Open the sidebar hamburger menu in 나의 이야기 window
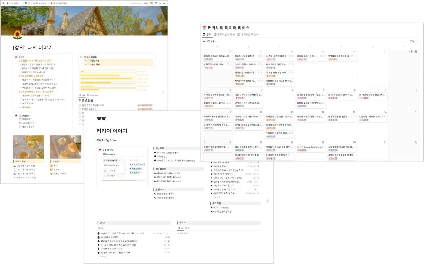The height and width of the screenshot is (264, 424). pos(3,3)
